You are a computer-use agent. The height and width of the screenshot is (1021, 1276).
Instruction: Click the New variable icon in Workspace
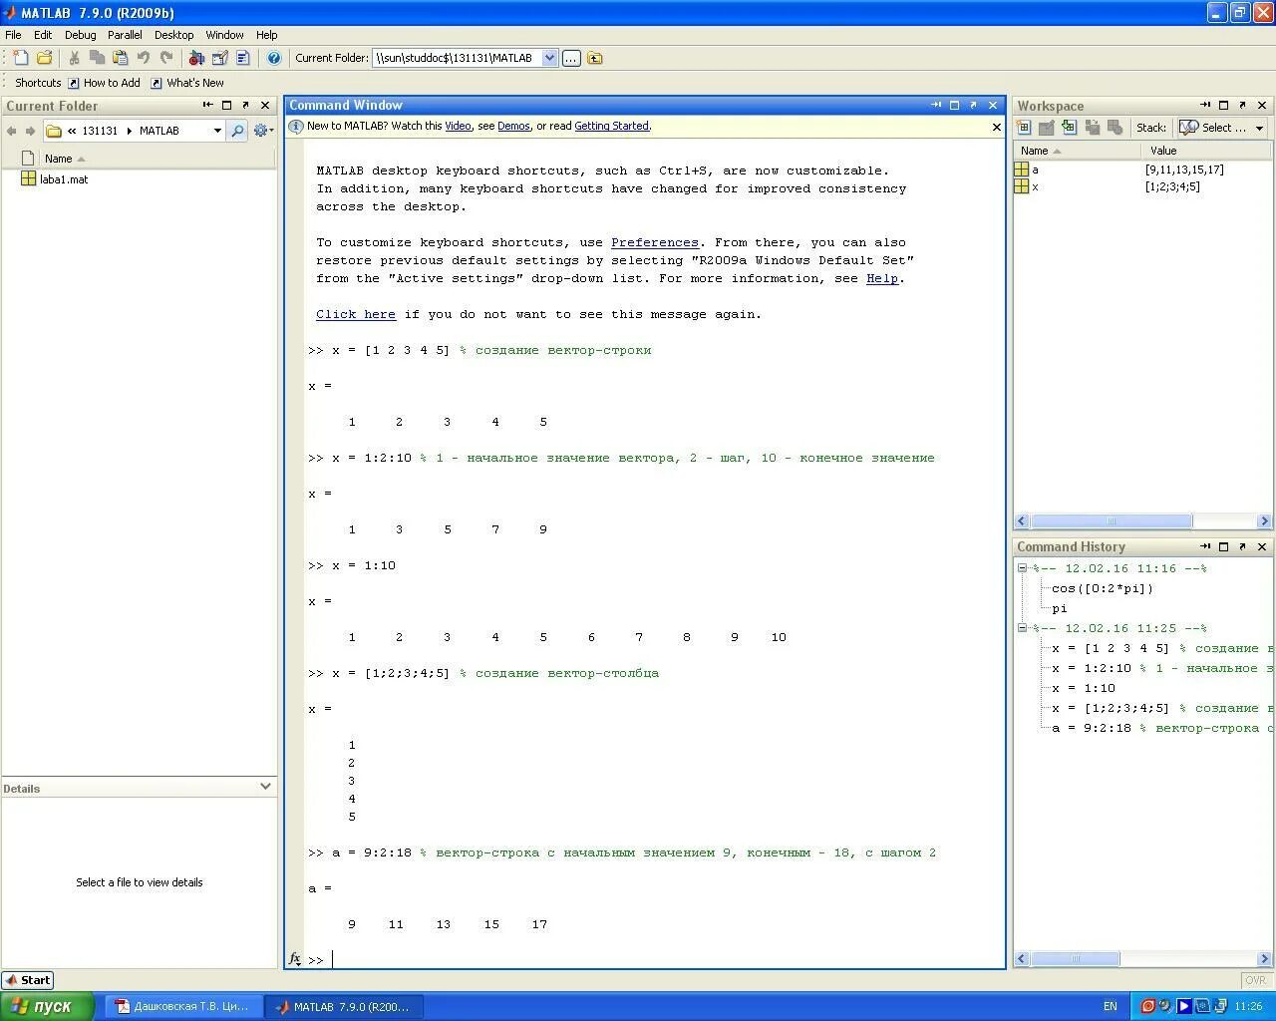[x=1023, y=128]
